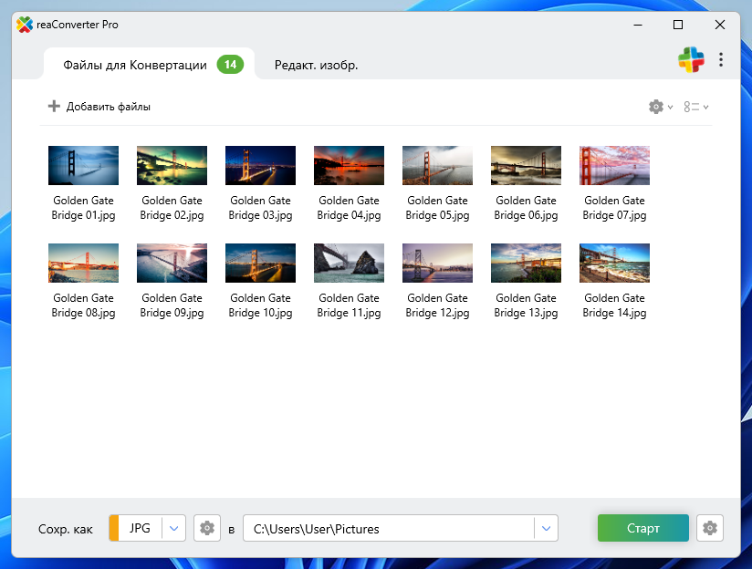
Task: Expand the JPG output format dropdown
Action: 174,528
